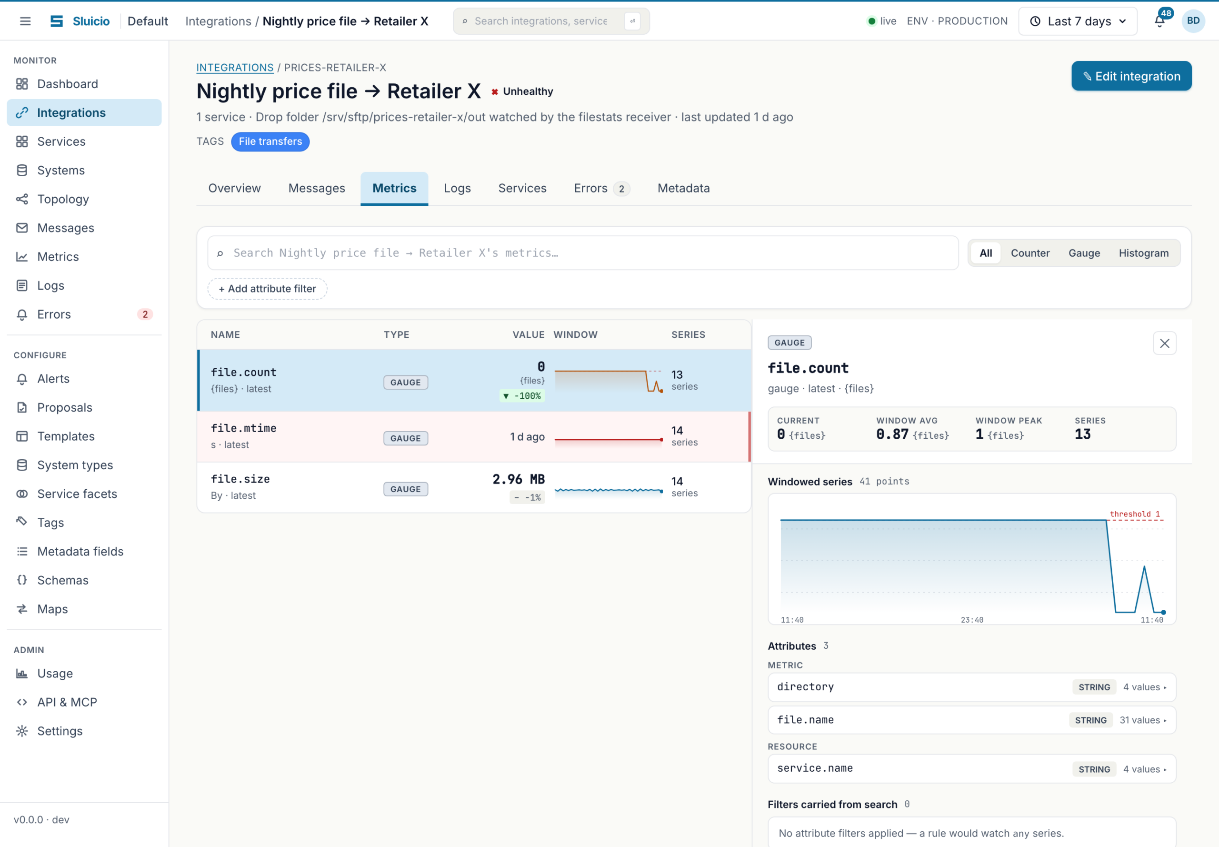Click Integrations in the top breadcrumb
1219x847 pixels.
point(218,21)
